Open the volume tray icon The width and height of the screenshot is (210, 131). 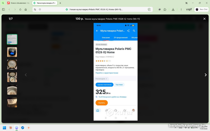point(188,128)
